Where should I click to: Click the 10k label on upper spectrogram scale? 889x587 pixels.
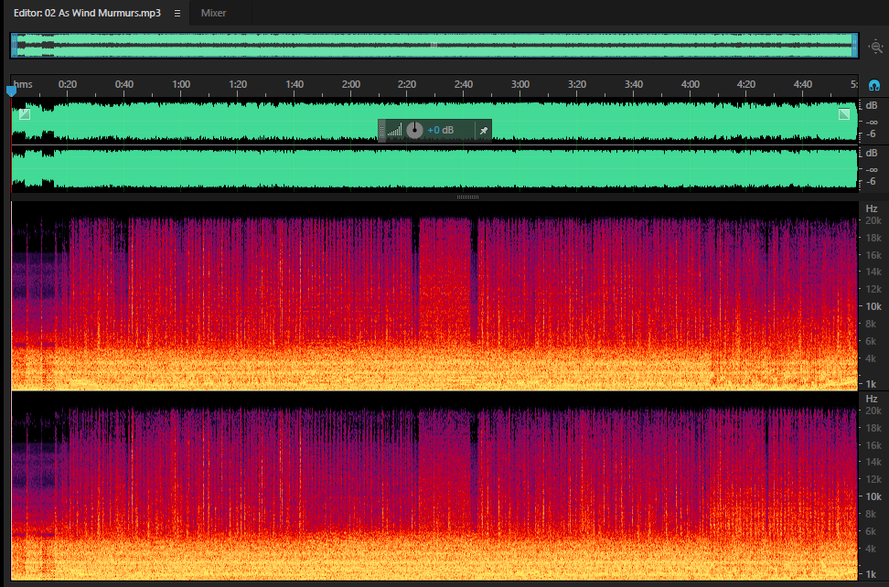pos(873,306)
